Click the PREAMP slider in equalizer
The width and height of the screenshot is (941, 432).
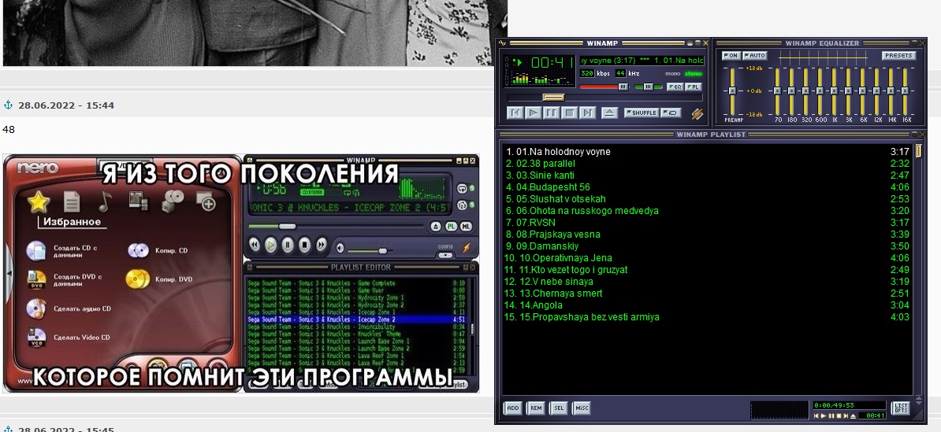(x=732, y=91)
